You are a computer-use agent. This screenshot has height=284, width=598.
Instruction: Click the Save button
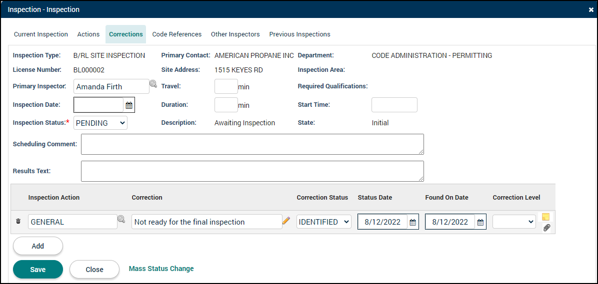(38, 270)
